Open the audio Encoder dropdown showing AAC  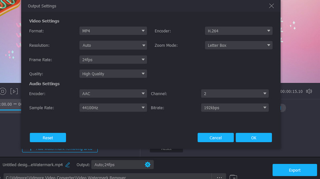point(113,93)
